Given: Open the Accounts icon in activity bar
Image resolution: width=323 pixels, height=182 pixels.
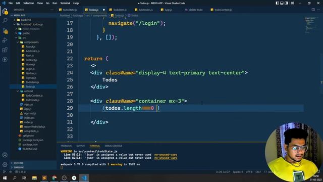Looking at the screenshot, I should click(5, 155).
